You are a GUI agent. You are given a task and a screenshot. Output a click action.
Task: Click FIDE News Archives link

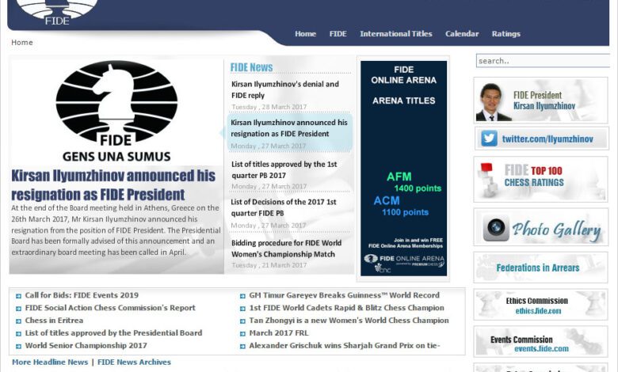point(134,363)
